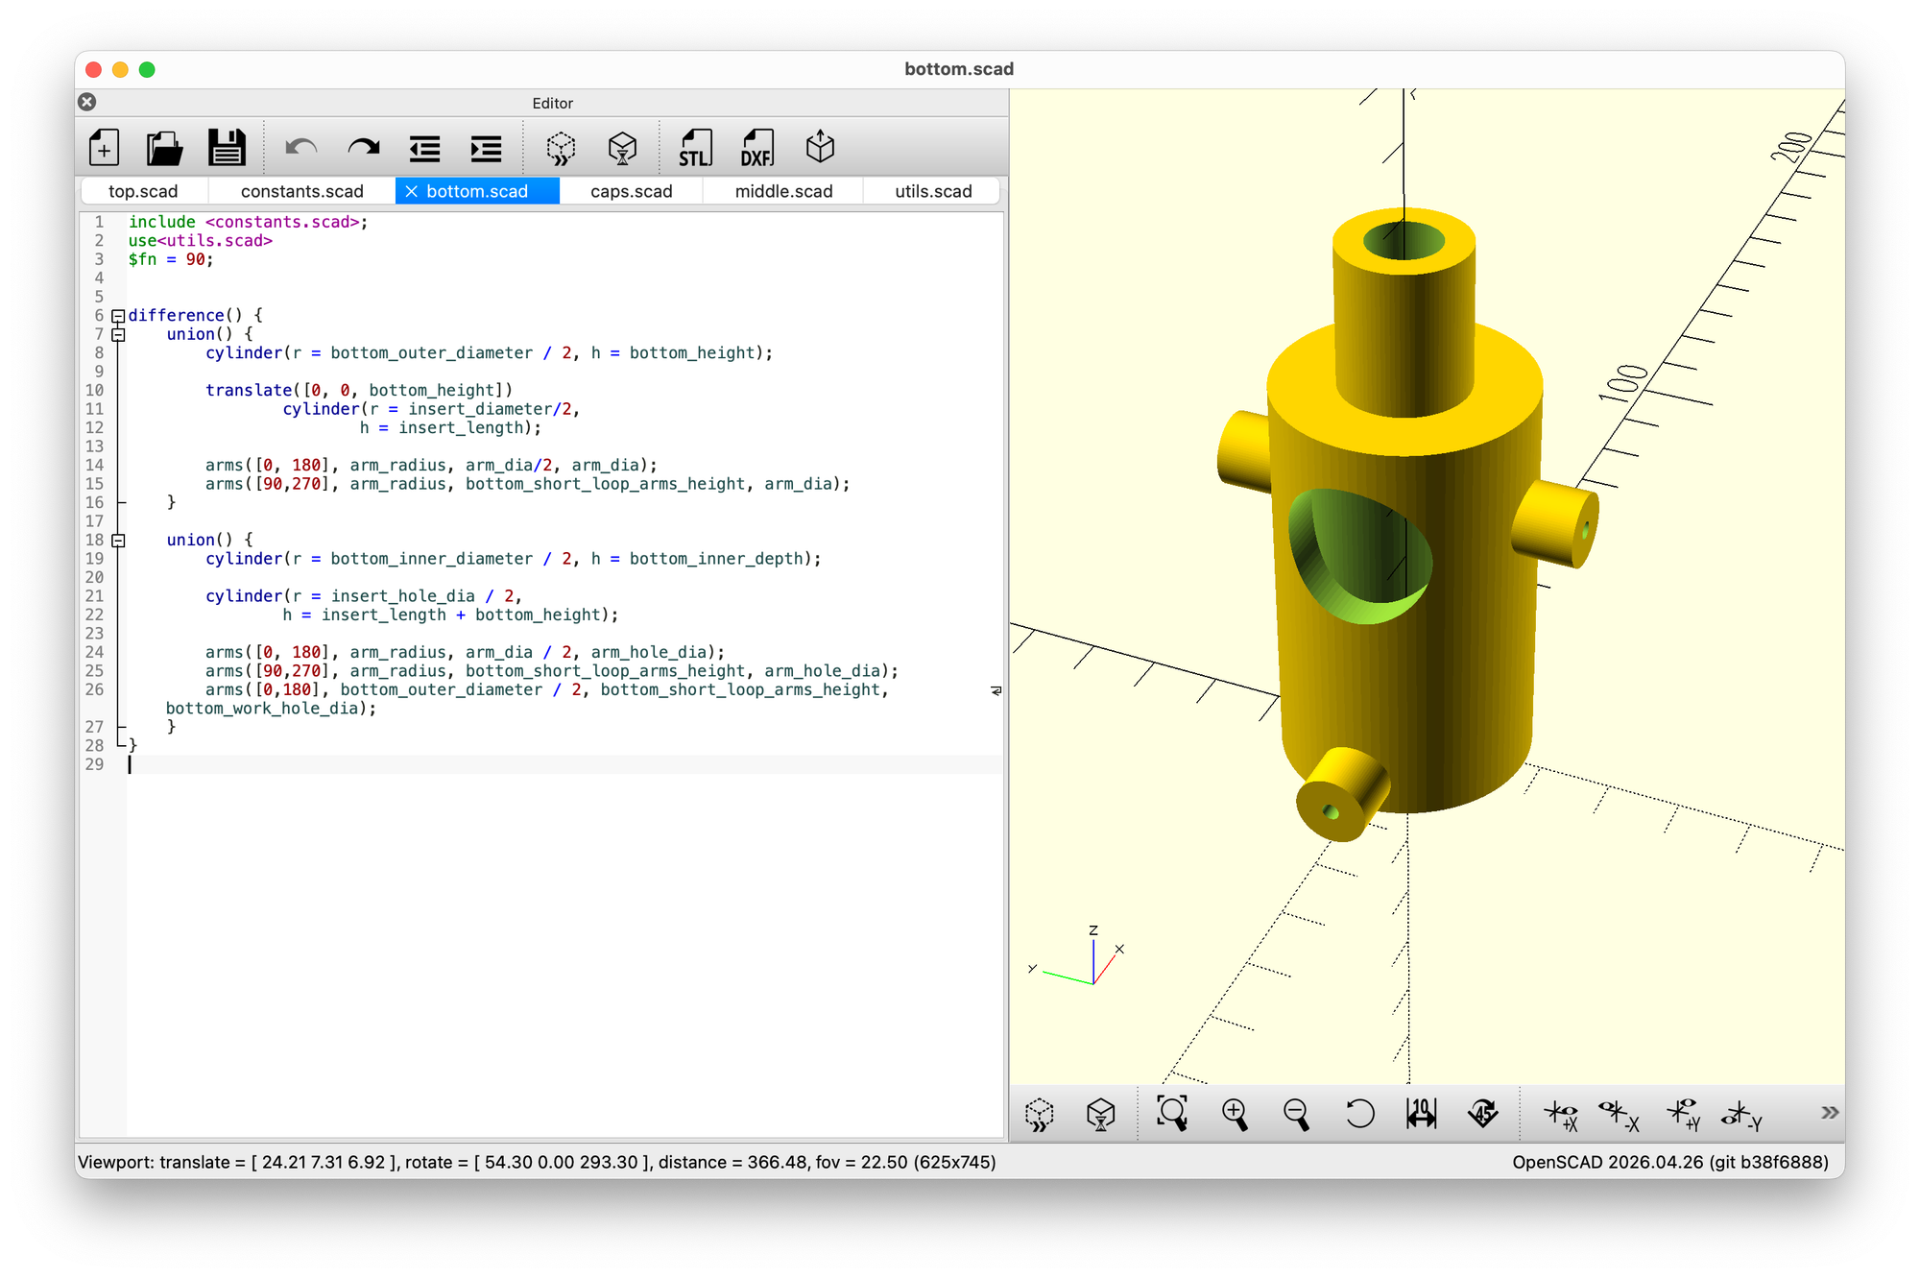The width and height of the screenshot is (1920, 1278).
Task: Click the View All magnifier in viewport toolbar
Action: click(1172, 1113)
